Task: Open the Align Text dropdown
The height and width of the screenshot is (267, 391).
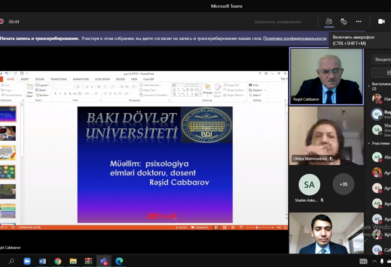Action: click(x=148, y=90)
